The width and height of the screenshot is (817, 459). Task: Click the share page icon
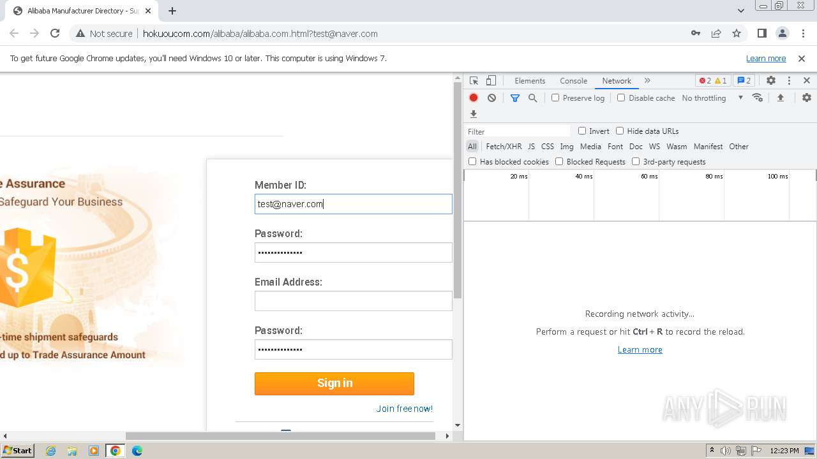pos(716,33)
